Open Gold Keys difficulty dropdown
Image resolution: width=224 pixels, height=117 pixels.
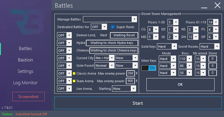coord(167,47)
